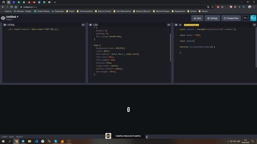The height and width of the screenshot is (144, 257).
Task: Open the Shortcuts tab
Action: (x=19, y=137)
